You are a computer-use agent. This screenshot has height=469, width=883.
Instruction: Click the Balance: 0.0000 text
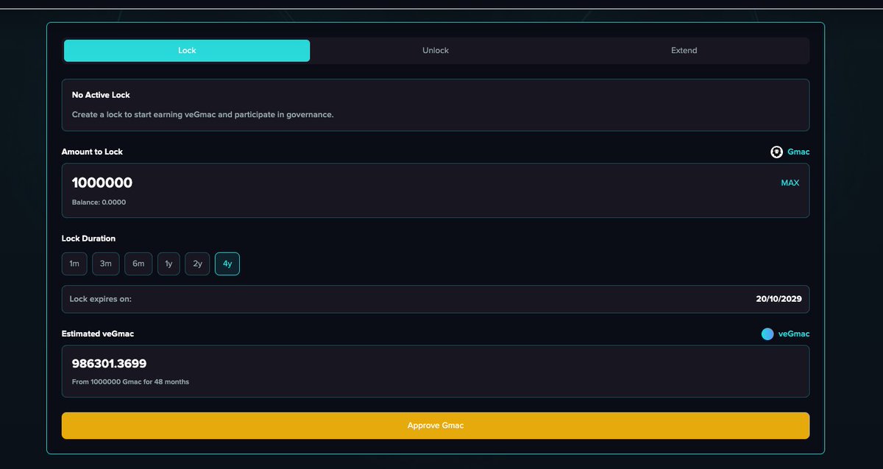[x=99, y=202]
